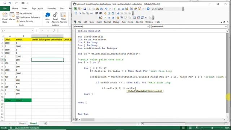Viewport: 231px width, 130px height.
Task: Click zoom out minus in status bar
Action: (202, 127)
